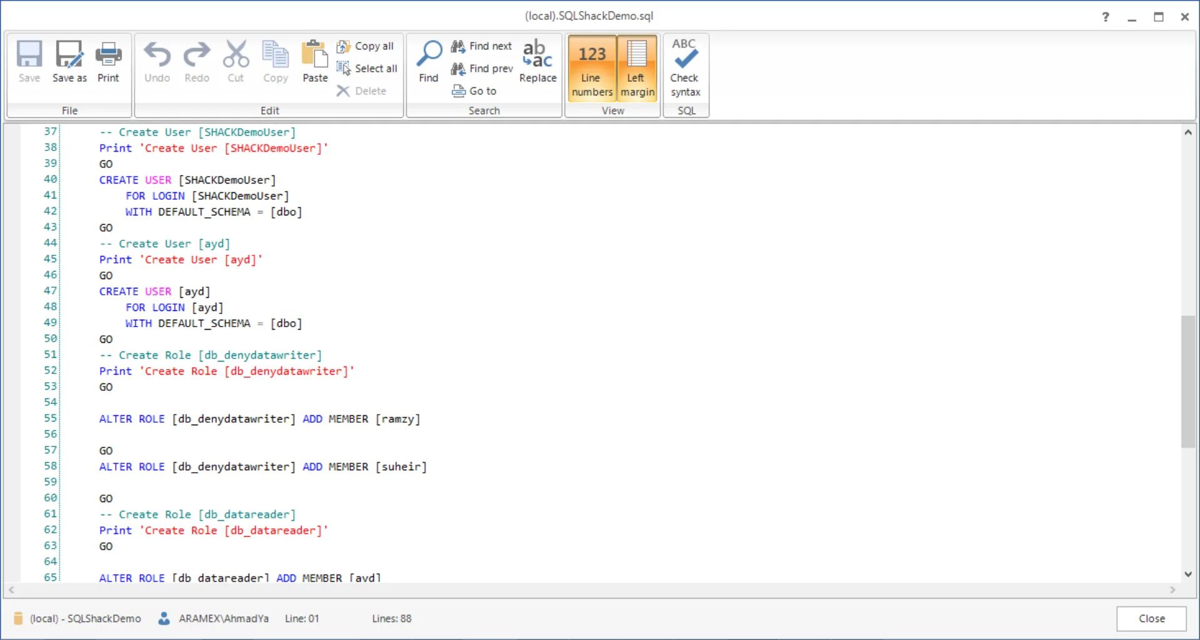Open Save as dialog
Screen dimensions: 1200x640
(69, 61)
